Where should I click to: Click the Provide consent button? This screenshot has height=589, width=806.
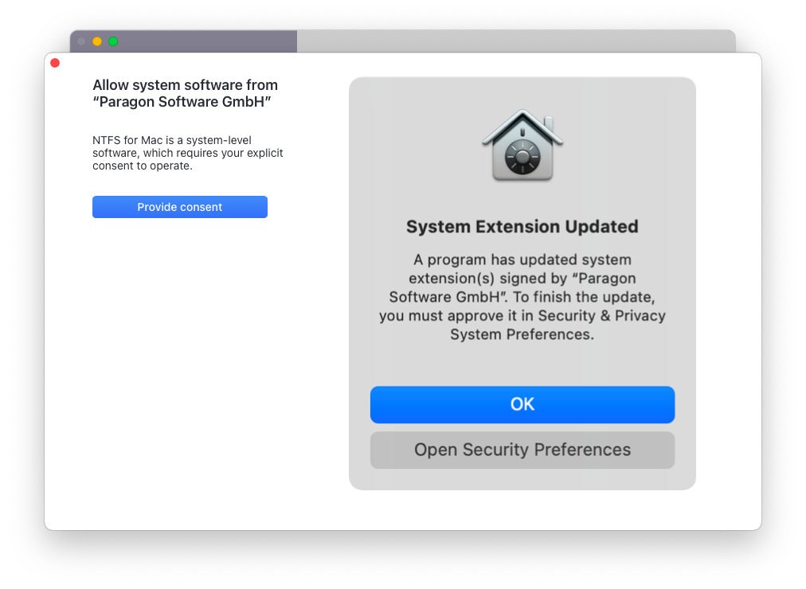pyautogui.click(x=180, y=207)
